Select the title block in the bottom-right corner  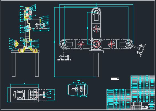coord(142,106)
